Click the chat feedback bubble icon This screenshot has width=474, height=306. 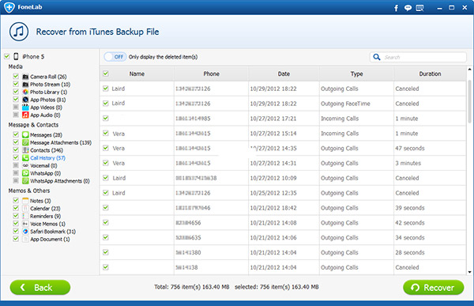pos(408,8)
